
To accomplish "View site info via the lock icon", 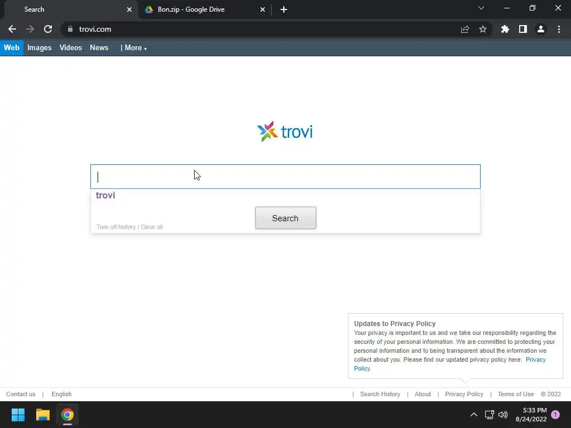I will [70, 29].
